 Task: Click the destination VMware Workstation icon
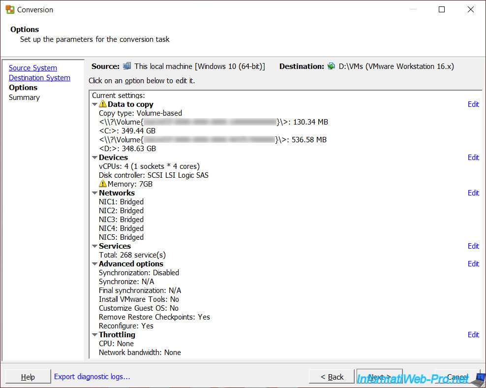(331, 66)
